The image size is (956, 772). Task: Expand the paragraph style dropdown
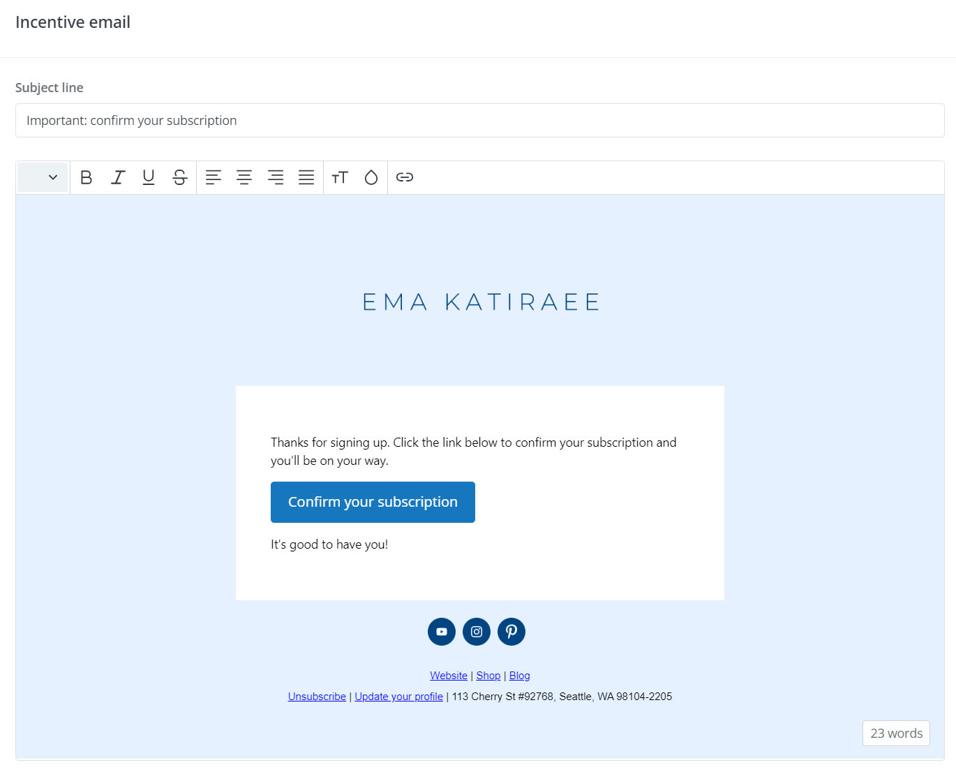tap(42, 177)
